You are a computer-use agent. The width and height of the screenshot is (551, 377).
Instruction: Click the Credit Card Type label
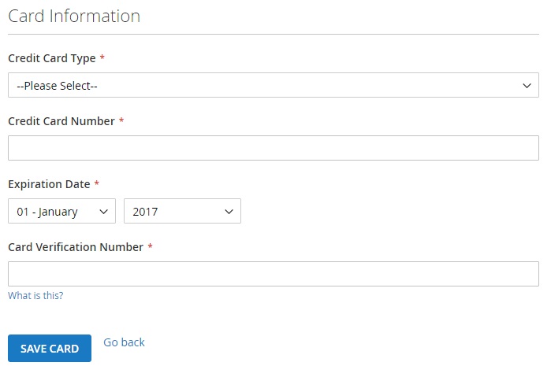(51, 58)
